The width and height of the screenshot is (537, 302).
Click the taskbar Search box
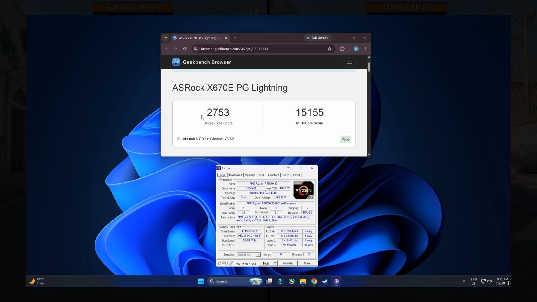tap(235, 281)
